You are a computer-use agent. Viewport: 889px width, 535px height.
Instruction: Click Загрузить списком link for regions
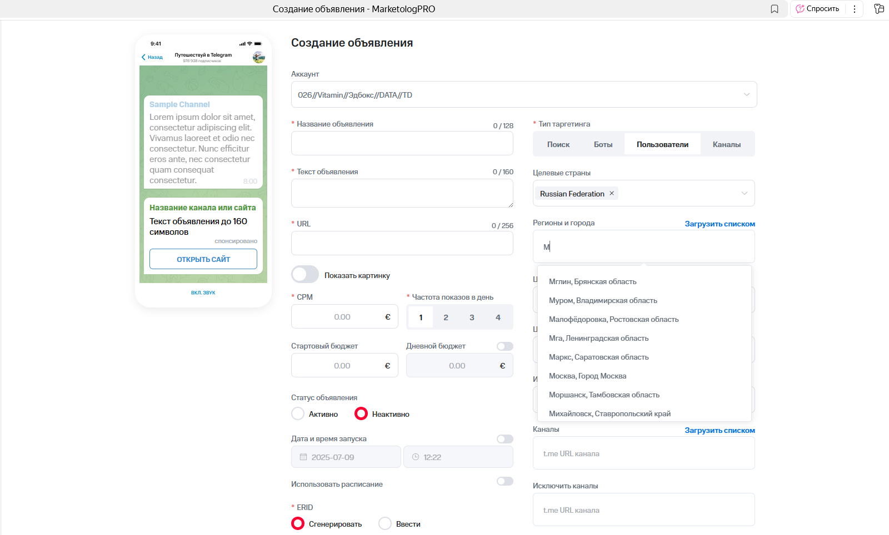pyautogui.click(x=720, y=224)
